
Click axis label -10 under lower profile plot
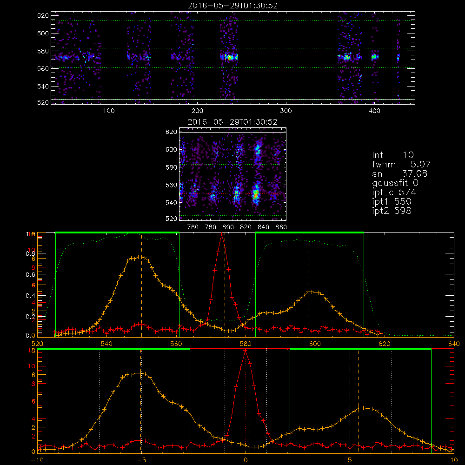(37, 460)
